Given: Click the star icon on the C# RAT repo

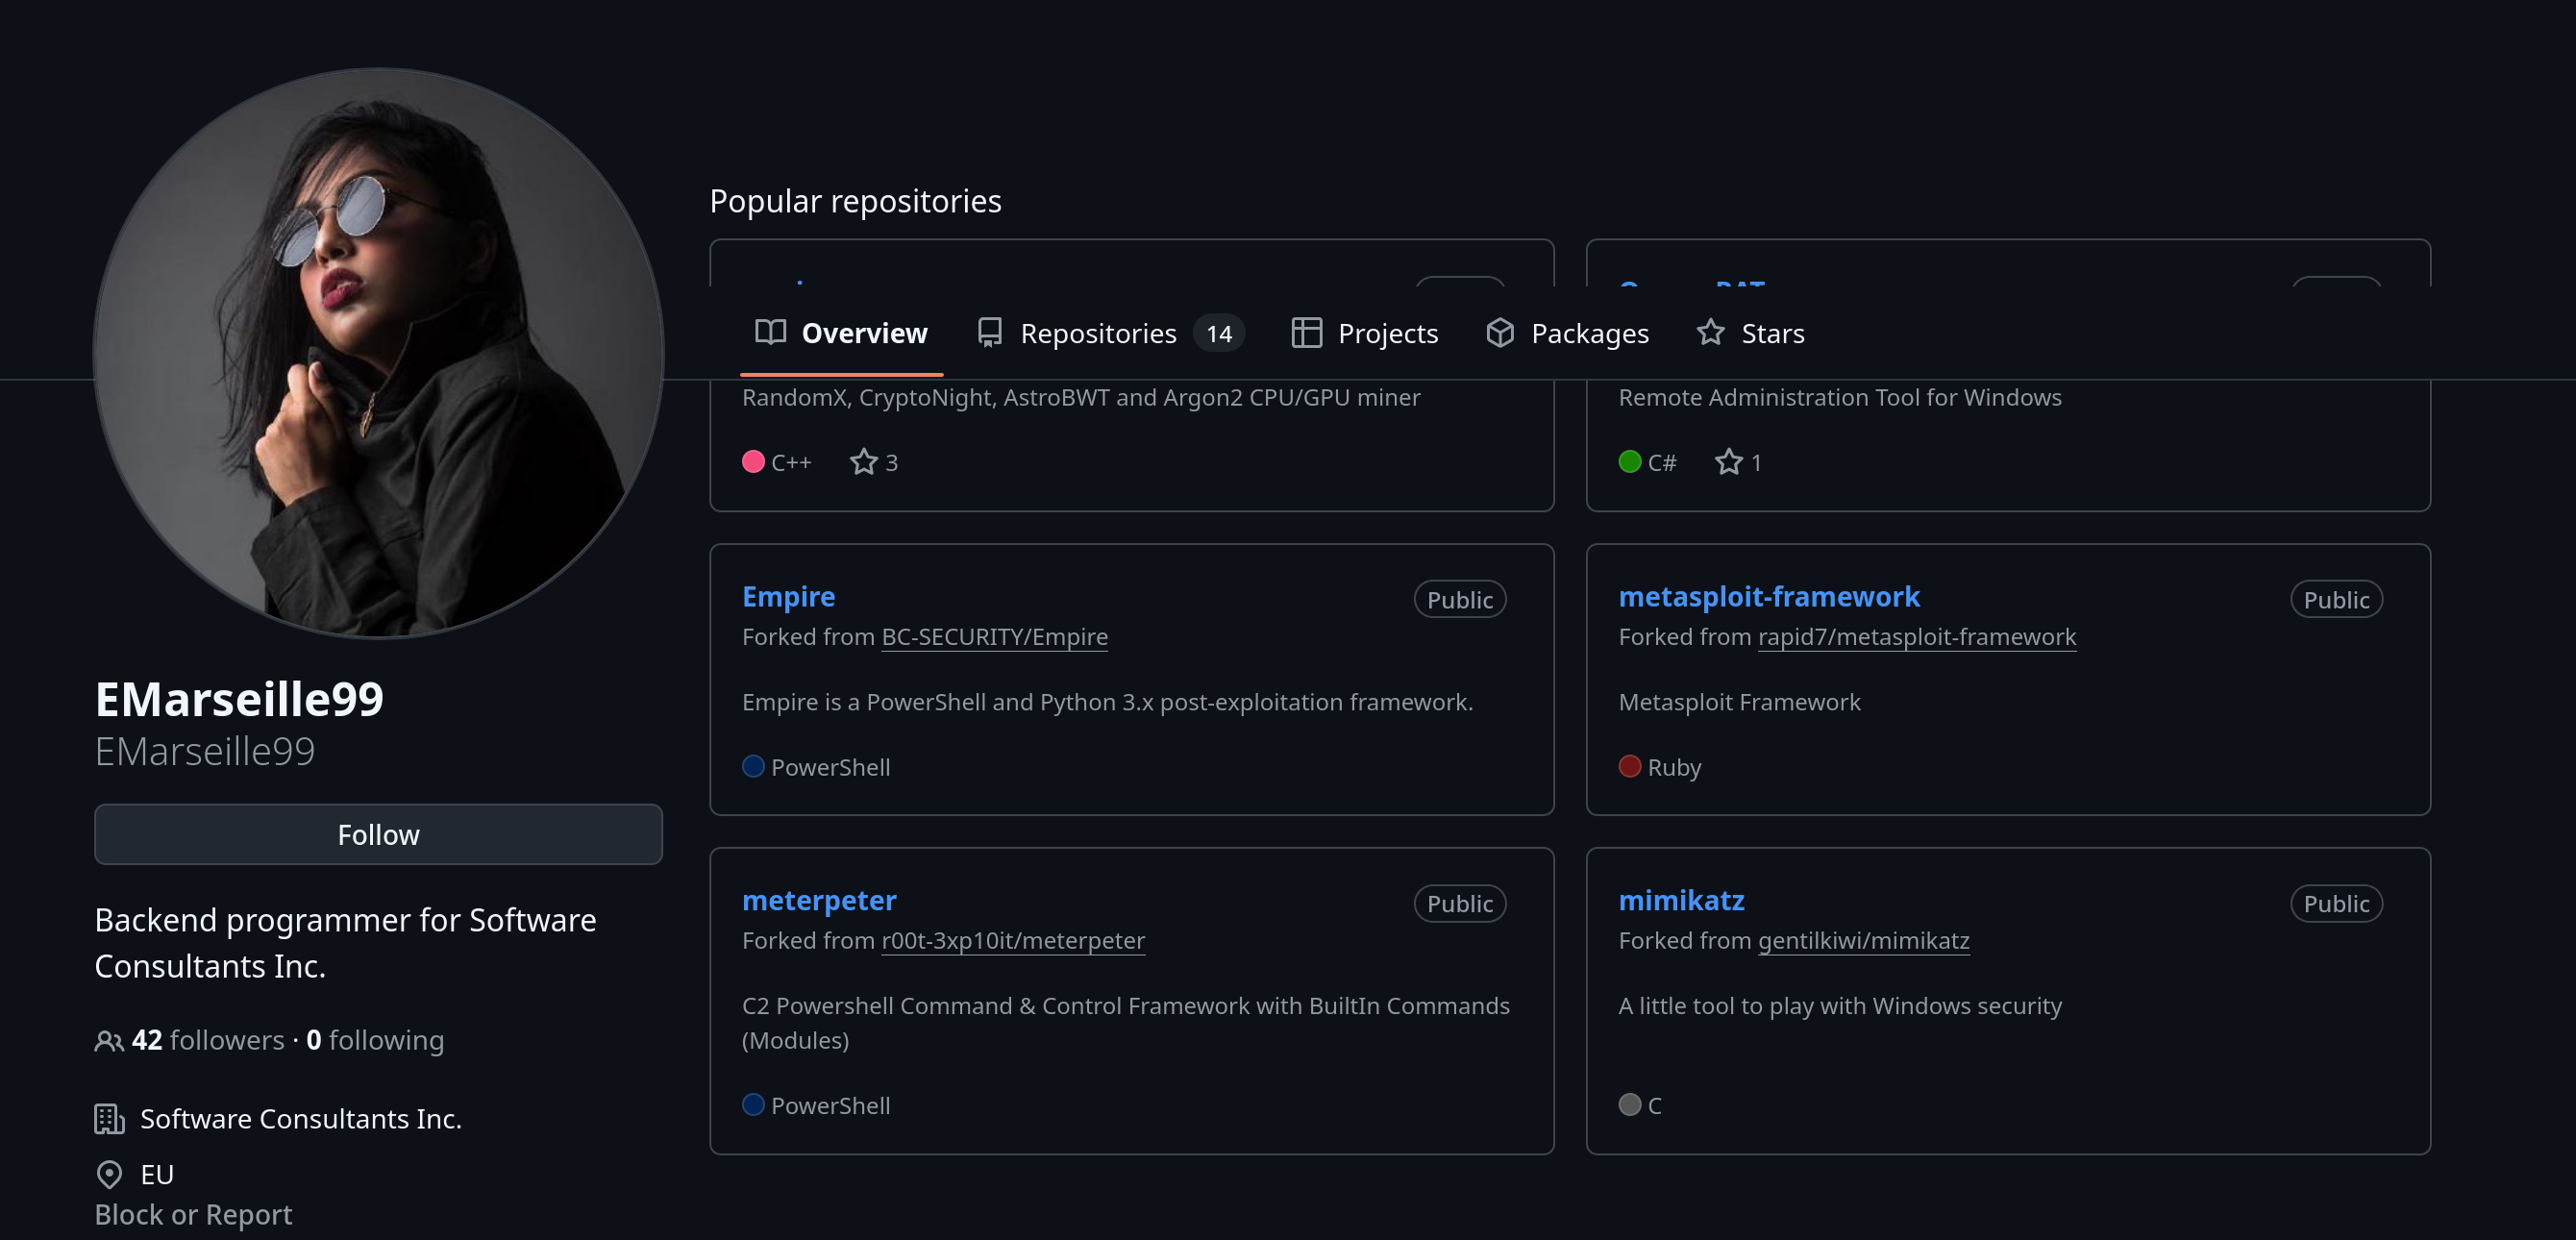Looking at the screenshot, I should point(1728,462).
